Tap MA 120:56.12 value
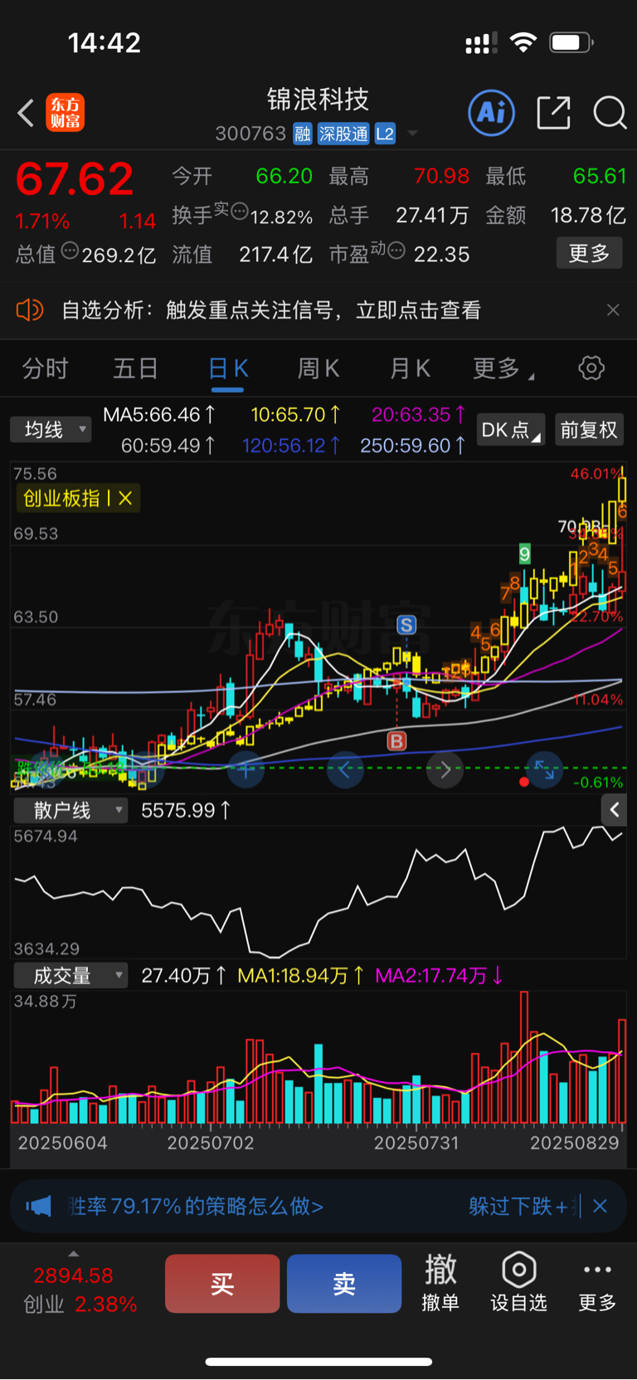This screenshot has height=1380, width=637. click(290, 446)
